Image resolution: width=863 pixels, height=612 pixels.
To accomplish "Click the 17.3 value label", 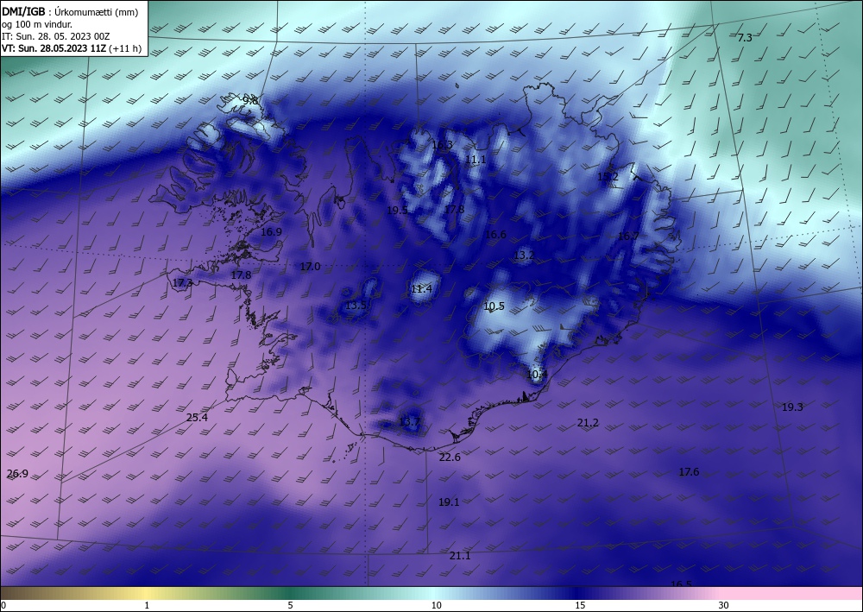I will pos(183,283).
